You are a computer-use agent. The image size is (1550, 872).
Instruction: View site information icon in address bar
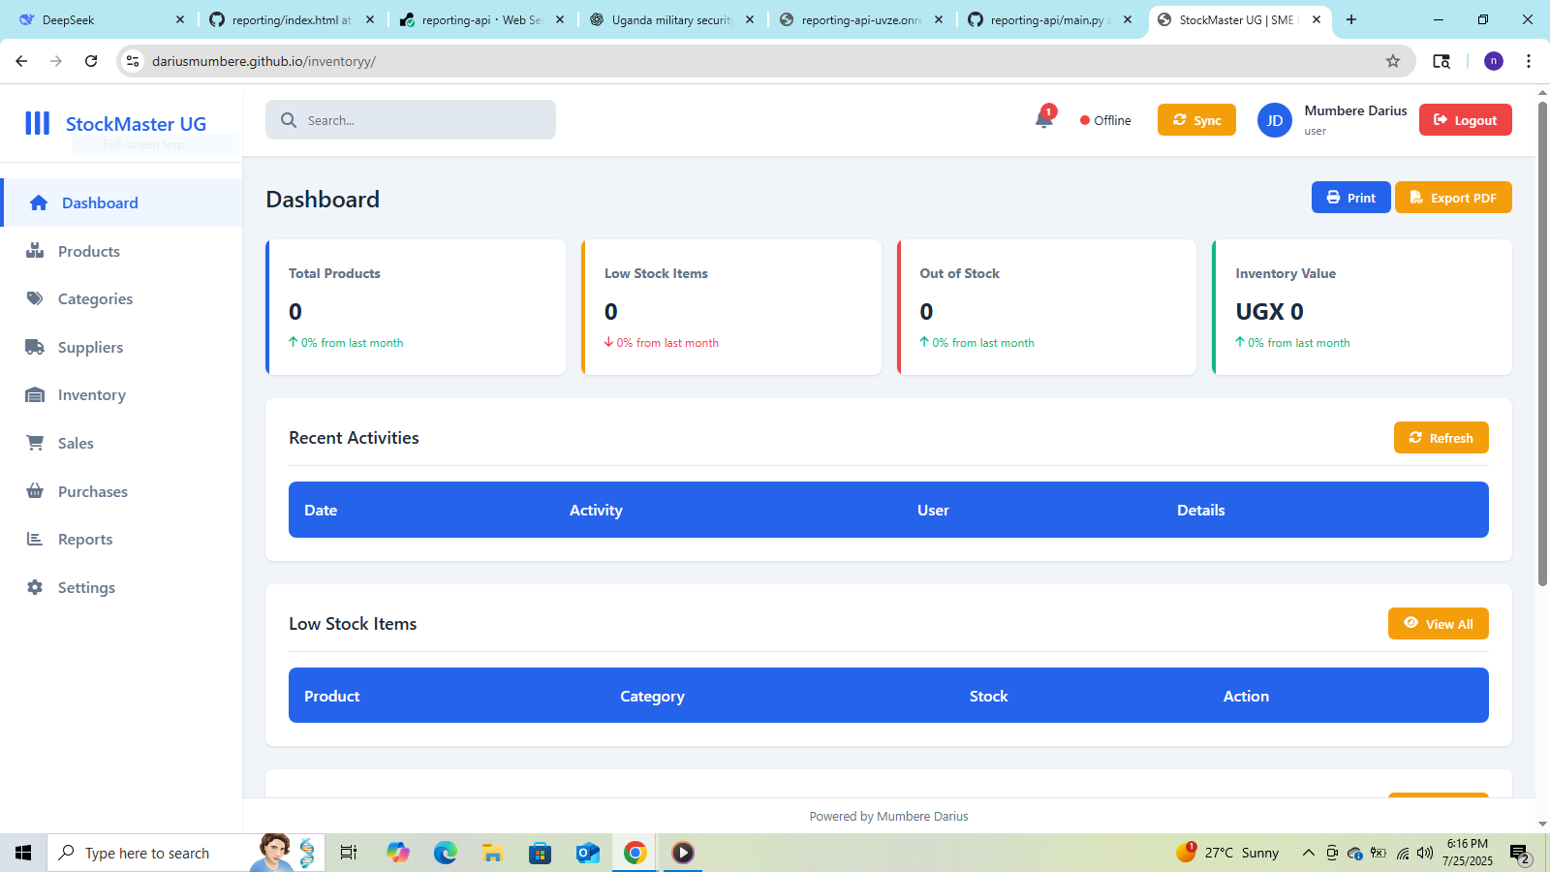pyautogui.click(x=134, y=61)
